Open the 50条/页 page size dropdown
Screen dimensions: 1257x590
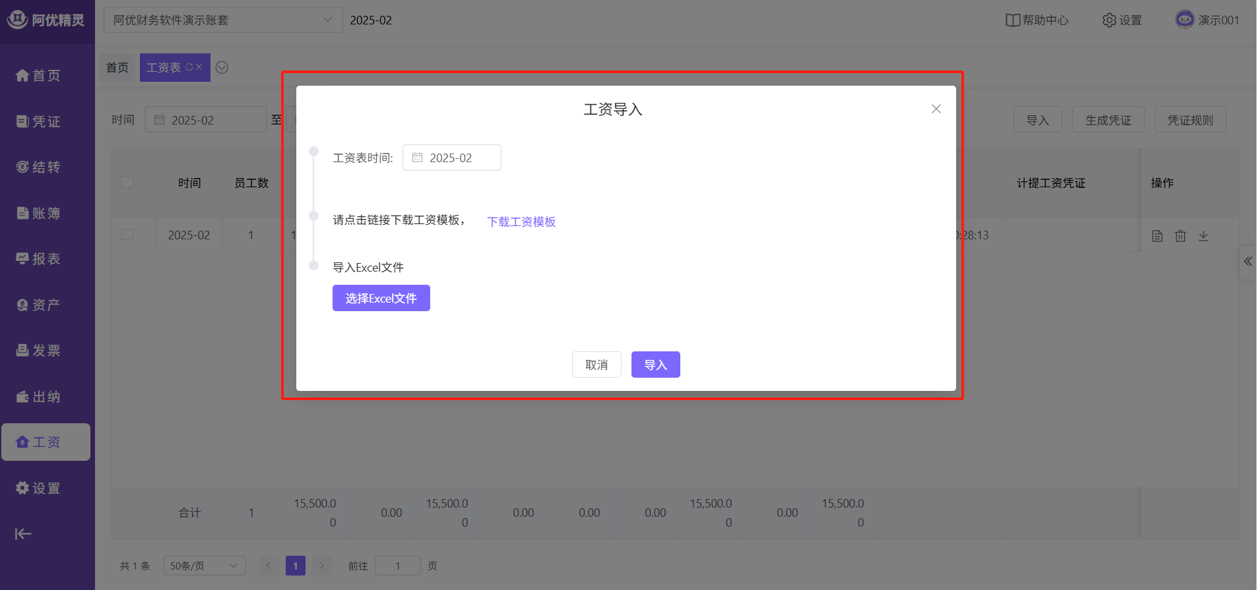pyautogui.click(x=204, y=566)
